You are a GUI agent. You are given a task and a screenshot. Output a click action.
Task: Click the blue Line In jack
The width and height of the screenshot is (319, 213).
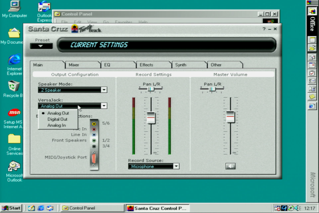pos(94,135)
